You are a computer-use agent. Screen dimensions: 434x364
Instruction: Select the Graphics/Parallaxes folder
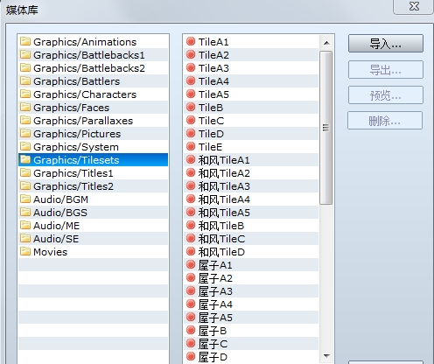coord(94,121)
